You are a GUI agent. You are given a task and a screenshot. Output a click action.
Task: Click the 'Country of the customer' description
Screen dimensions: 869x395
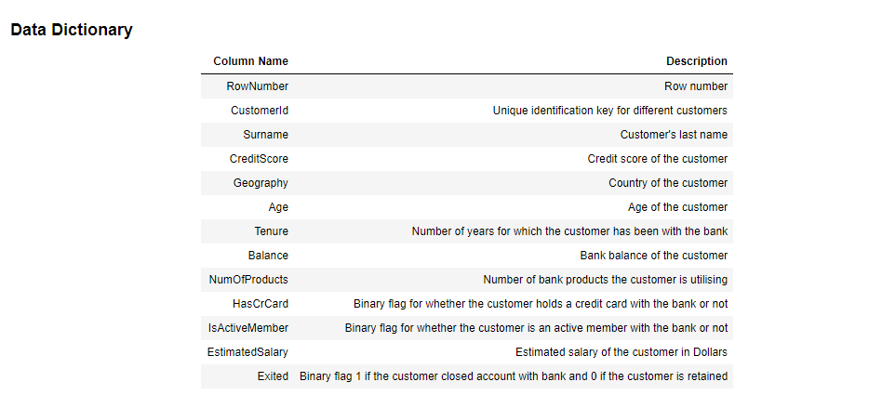668,183
